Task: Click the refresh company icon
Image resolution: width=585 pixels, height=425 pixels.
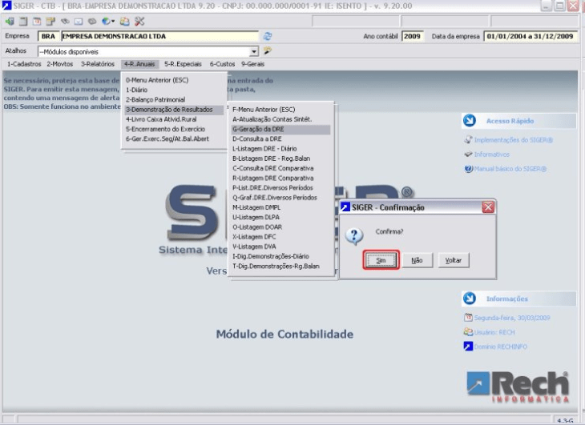Action: 268,36
